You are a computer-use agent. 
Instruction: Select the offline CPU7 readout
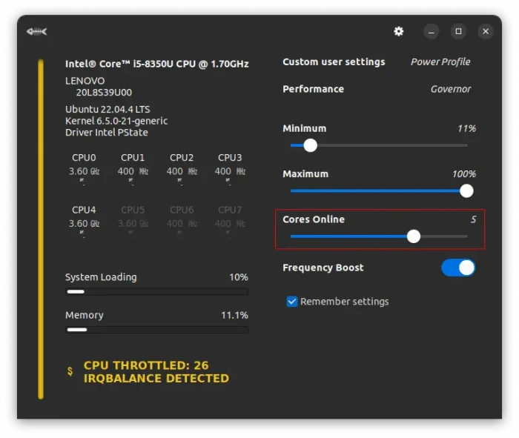click(x=229, y=223)
